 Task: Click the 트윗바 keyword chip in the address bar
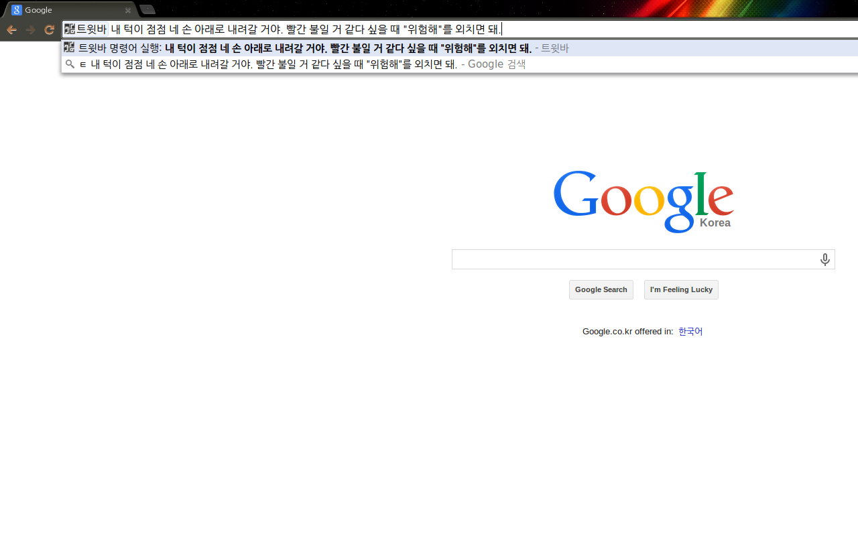coord(85,29)
